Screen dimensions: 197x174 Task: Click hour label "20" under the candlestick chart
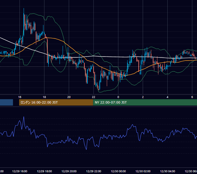tap(69, 97)
